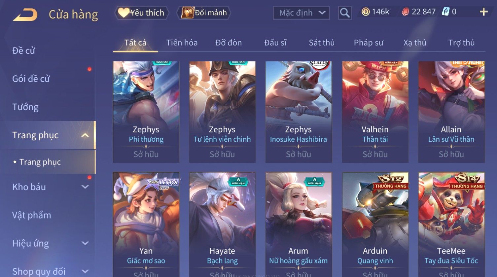497x277 pixels.
Task: Click the gold coin balance icon
Action: point(366,12)
